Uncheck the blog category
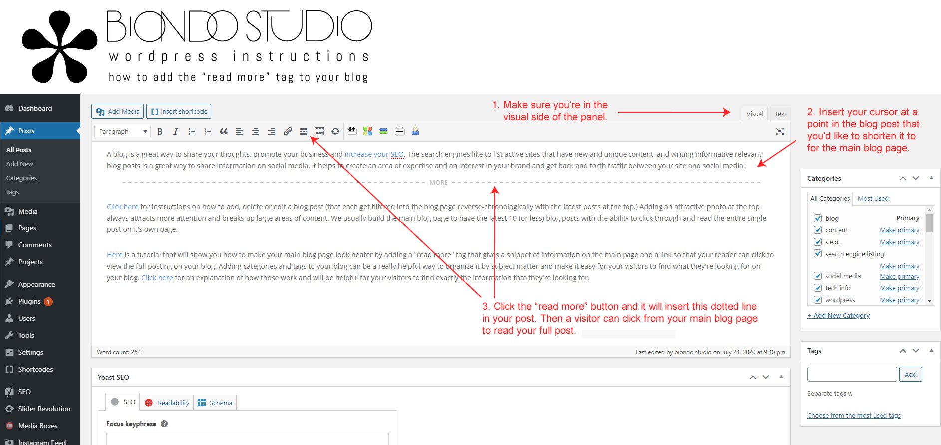 (818, 218)
